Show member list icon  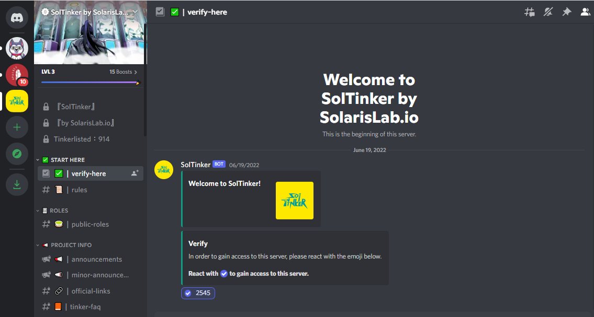pos(585,12)
